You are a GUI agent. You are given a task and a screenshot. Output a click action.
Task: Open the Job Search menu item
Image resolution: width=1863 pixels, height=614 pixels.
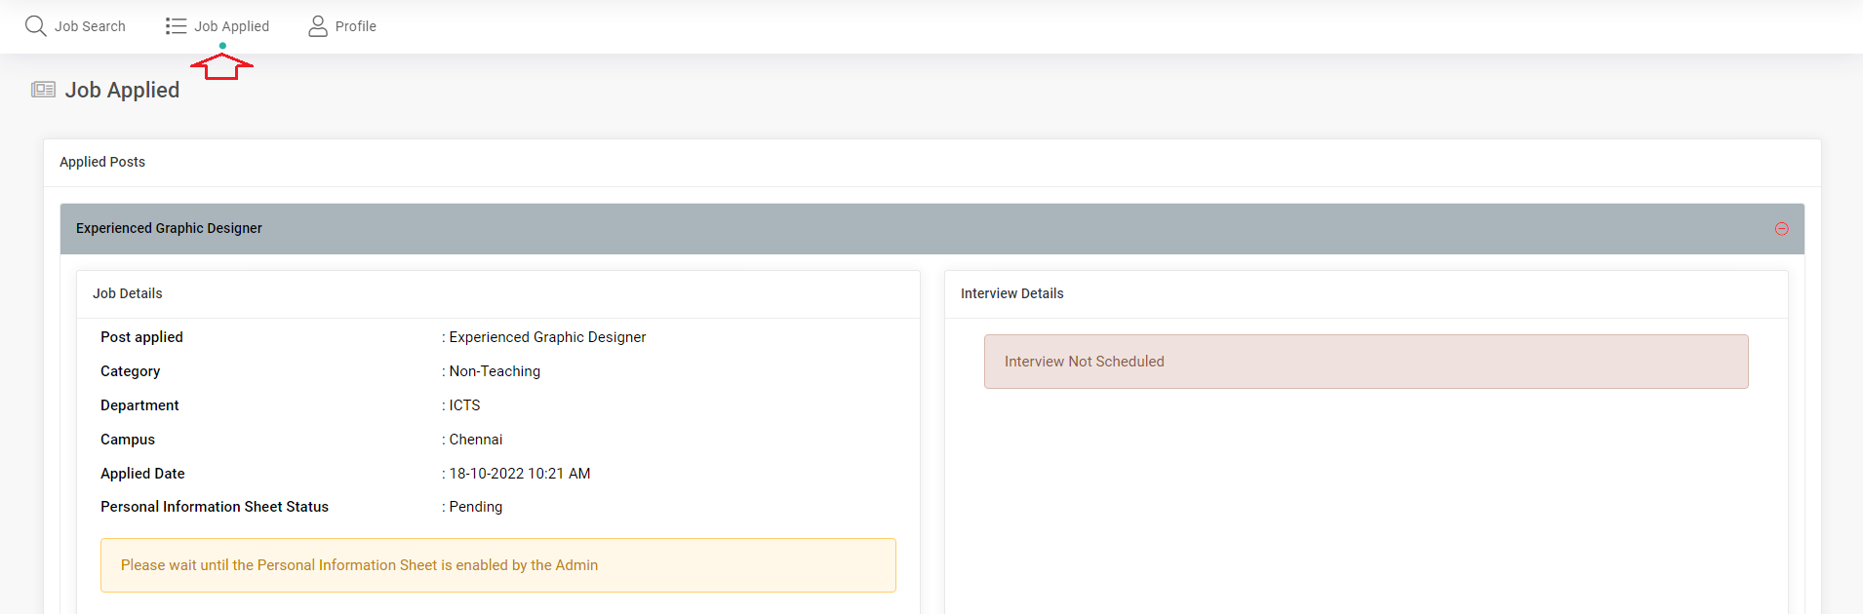coord(90,26)
